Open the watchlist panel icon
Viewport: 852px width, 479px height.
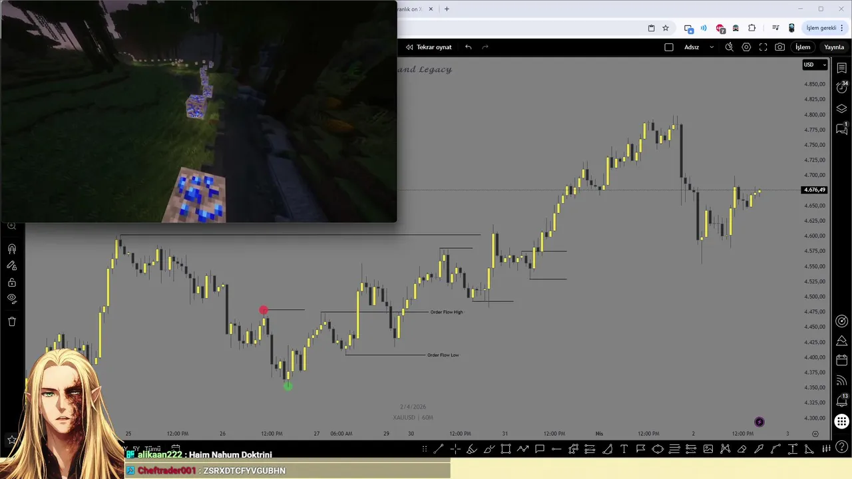[x=841, y=68]
